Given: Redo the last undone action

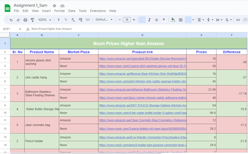Looking at the screenshot, I should click(x=18, y=20).
